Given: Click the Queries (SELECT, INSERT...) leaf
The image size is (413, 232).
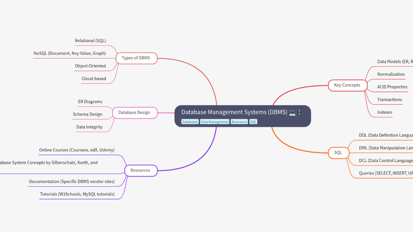Looking at the screenshot, I should pos(386,173).
